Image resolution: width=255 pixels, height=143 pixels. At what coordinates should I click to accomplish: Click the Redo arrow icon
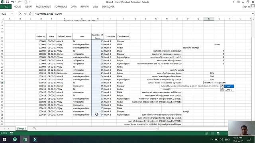19,2
